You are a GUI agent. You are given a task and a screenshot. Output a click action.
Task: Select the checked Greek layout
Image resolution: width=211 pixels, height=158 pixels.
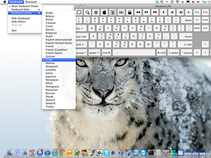[x=59, y=60]
